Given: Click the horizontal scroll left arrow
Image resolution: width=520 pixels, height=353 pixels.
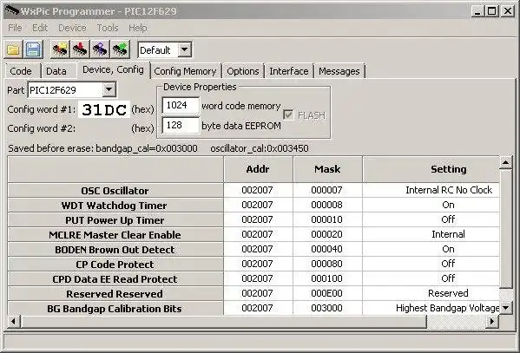Looking at the screenshot, I should 14,321.
